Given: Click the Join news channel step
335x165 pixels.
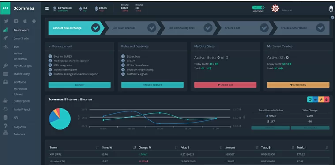Looking at the screenshot, I should coord(132,28).
